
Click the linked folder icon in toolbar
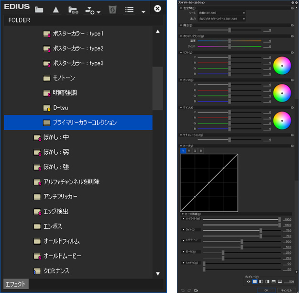click(x=73, y=9)
